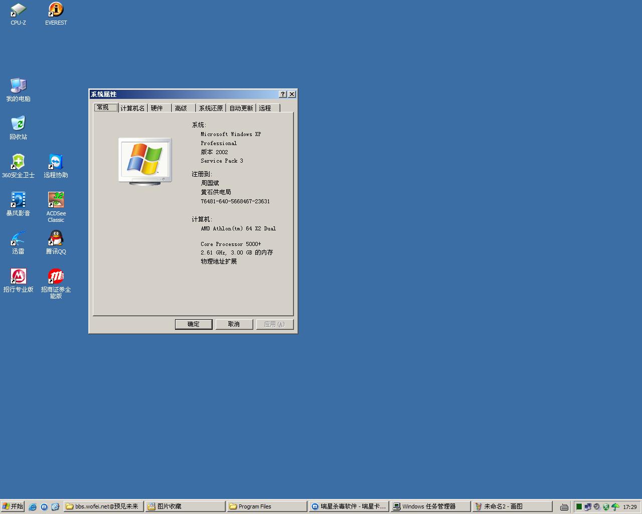Open the 硬件 tab
This screenshot has height=514, width=642.
[x=159, y=108]
